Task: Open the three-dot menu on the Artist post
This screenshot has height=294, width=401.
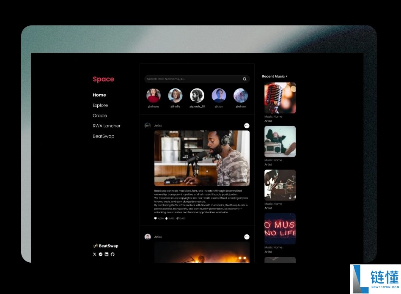Action: 247,125
